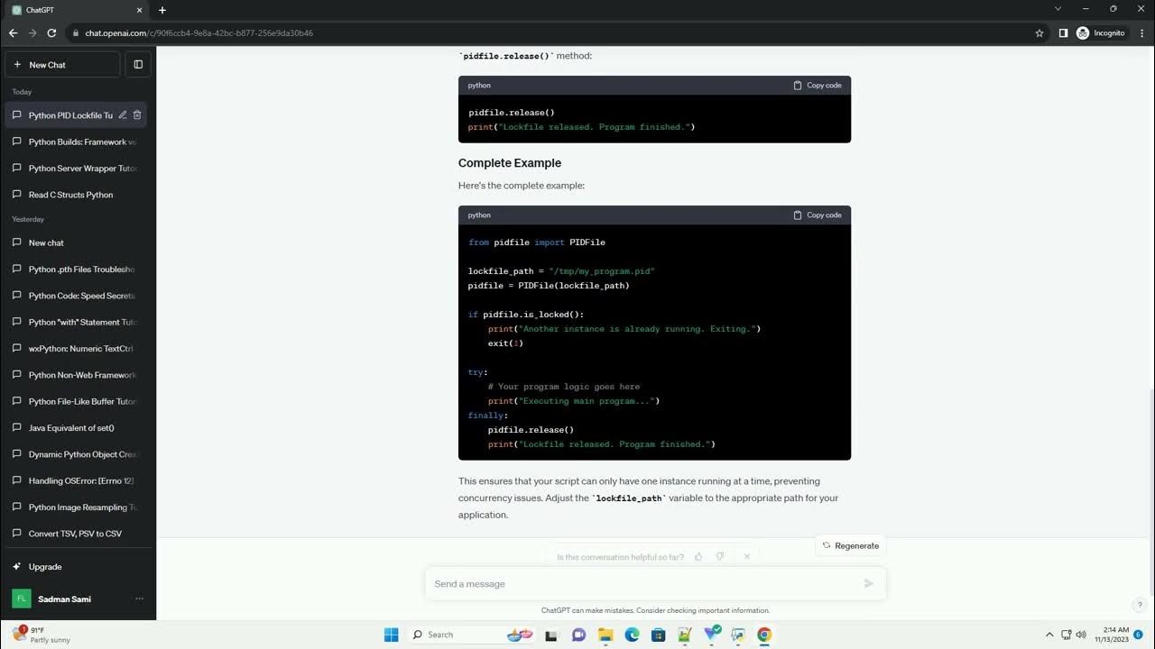This screenshot has height=649, width=1155.
Task: Show hidden system tray icons
Action: coord(1049,635)
